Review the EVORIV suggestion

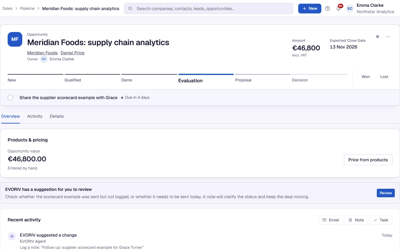pyautogui.click(x=385, y=193)
